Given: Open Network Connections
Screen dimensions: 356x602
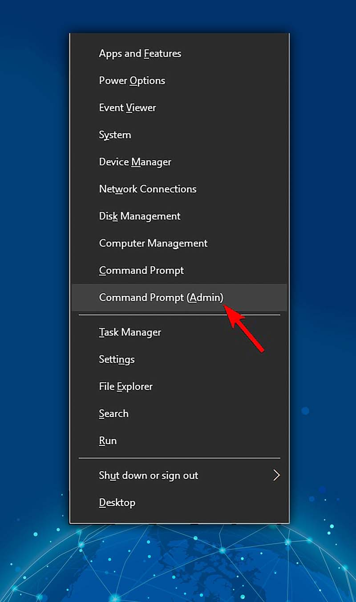Looking at the screenshot, I should 148,189.
